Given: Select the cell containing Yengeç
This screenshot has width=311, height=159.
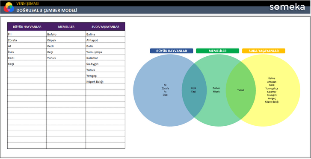Looking at the screenshot, I should click(105, 75).
